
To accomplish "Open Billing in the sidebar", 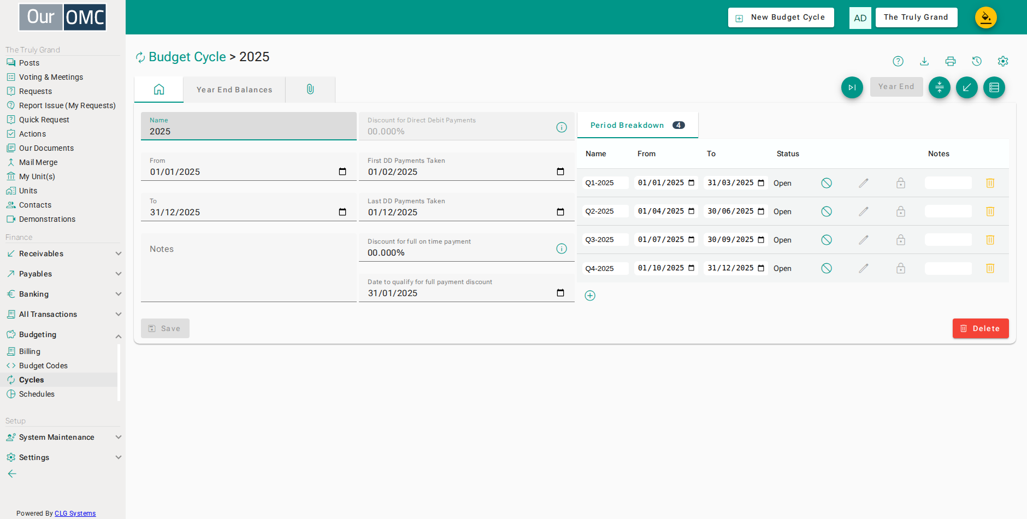I will pos(29,351).
